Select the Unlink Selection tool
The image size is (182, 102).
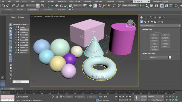point(18,5)
